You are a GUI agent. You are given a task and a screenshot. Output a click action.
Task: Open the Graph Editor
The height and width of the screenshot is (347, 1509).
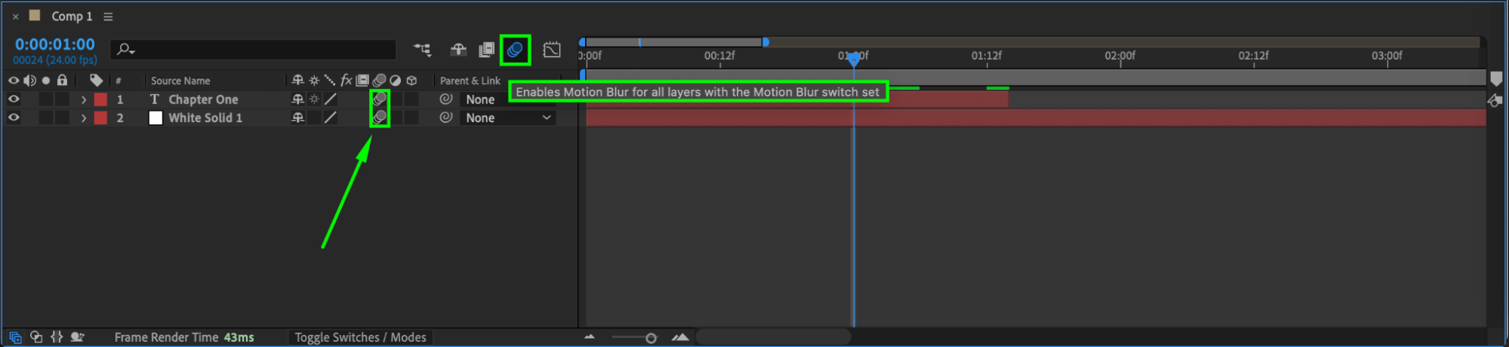click(552, 50)
